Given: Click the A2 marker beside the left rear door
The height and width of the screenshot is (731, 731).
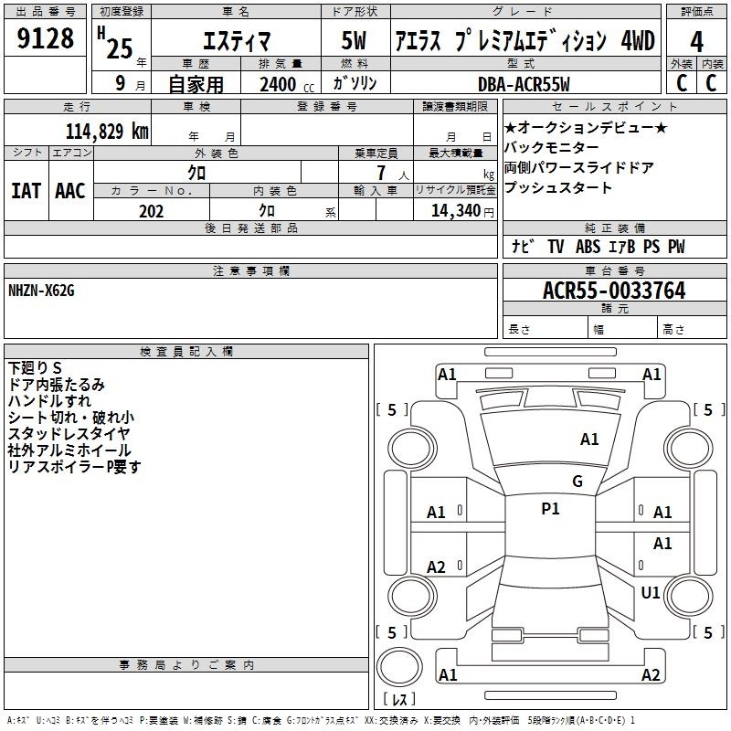Looking at the screenshot, I should [437, 567].
